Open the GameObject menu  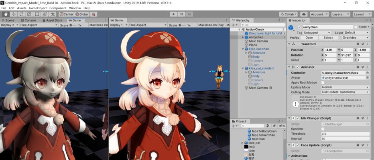[37, 8]
